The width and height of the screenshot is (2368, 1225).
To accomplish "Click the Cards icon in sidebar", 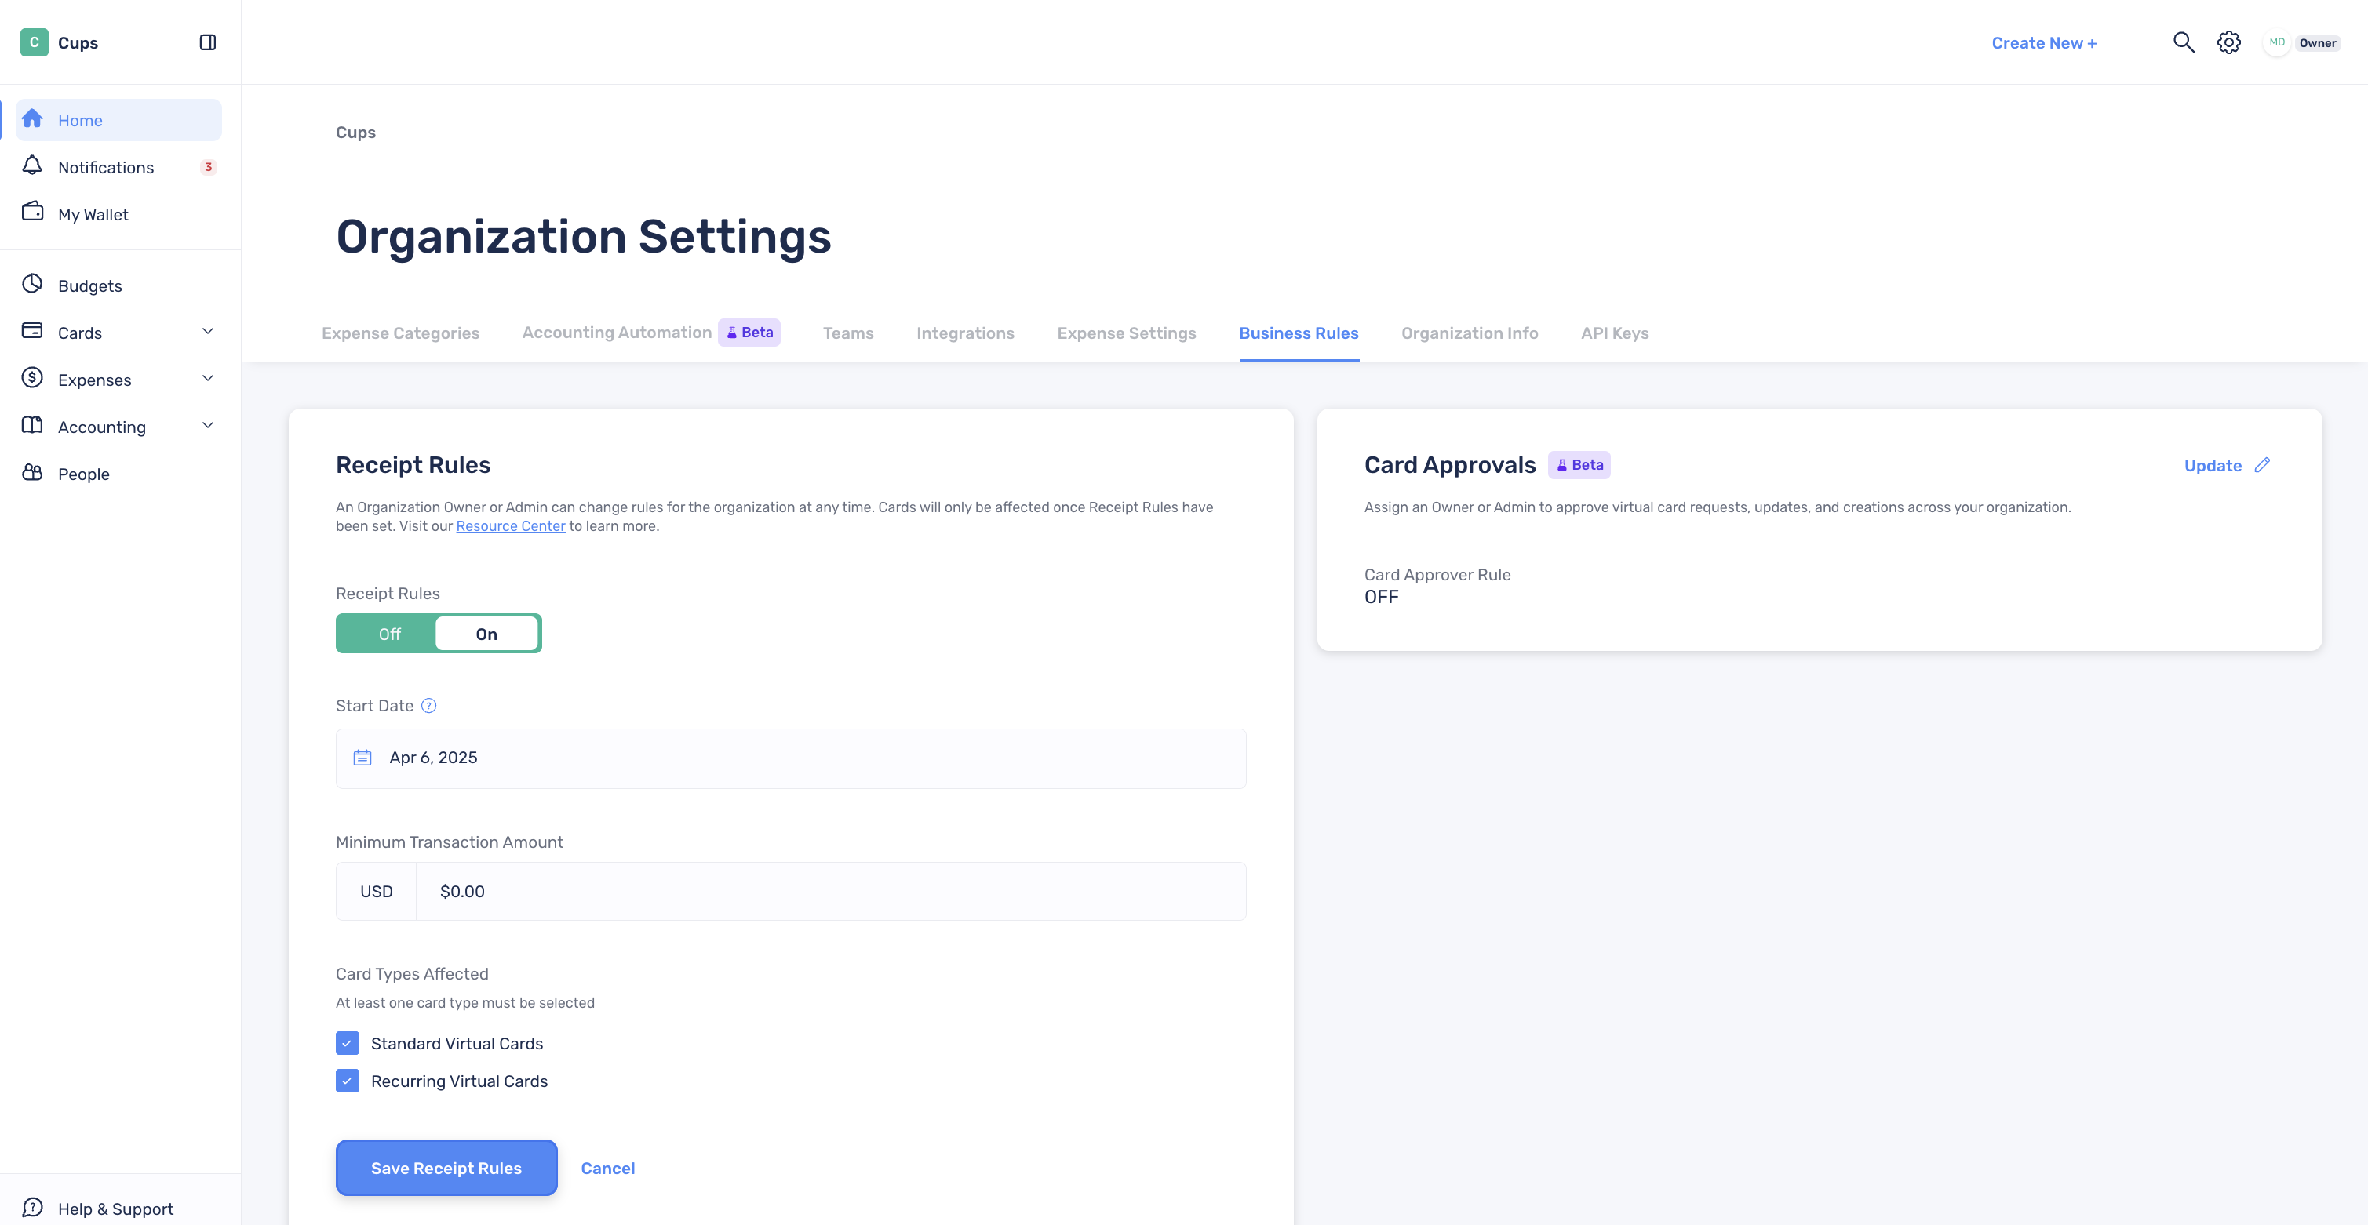I will click(x=32, y=331).
